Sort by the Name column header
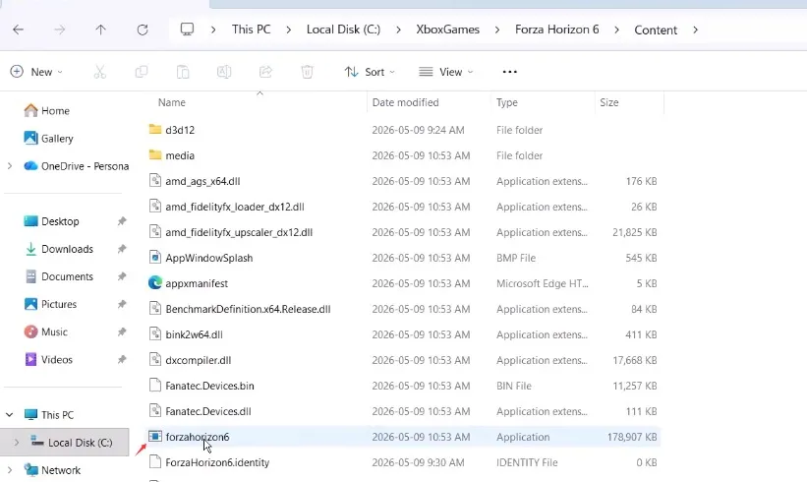 pyautogui.click(x=171, y=102)
